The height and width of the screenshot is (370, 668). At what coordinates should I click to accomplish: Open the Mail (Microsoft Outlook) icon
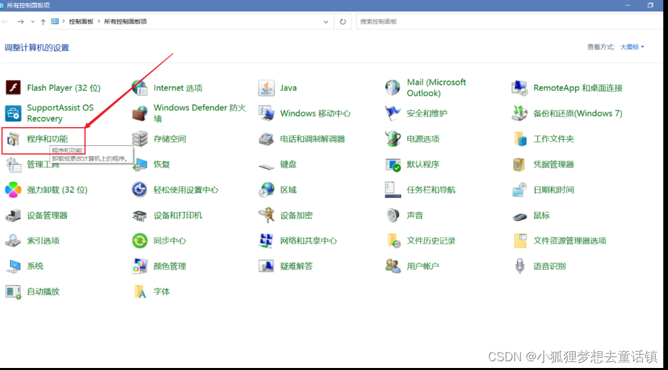point(393,87)
